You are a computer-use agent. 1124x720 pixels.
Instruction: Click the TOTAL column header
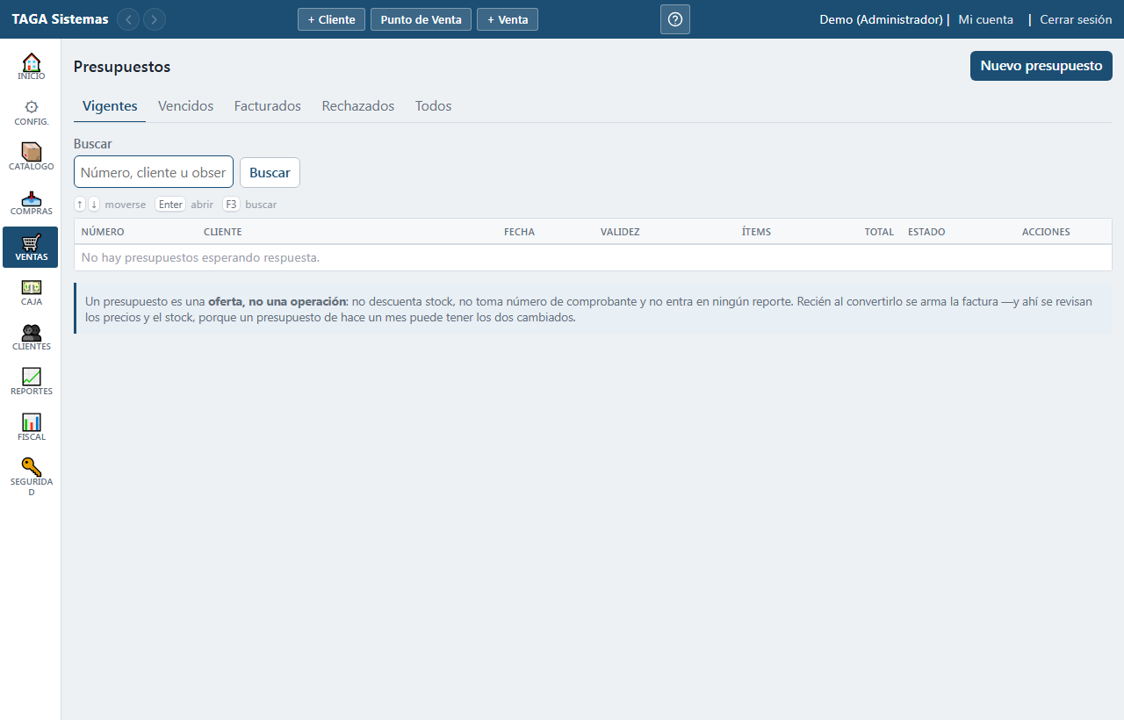click(x=879, y=232)
